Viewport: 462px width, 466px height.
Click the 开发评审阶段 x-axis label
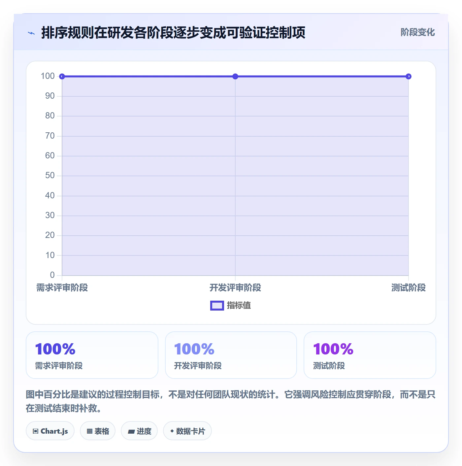click(235, 288)
